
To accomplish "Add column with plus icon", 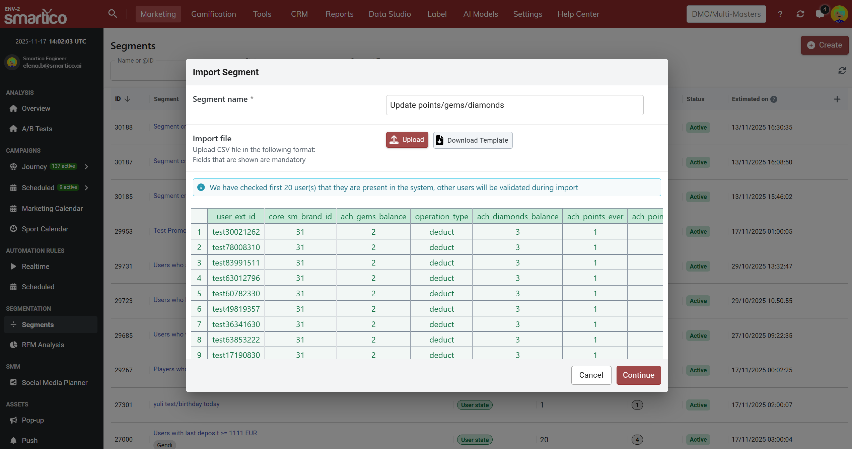I will 837,99.
